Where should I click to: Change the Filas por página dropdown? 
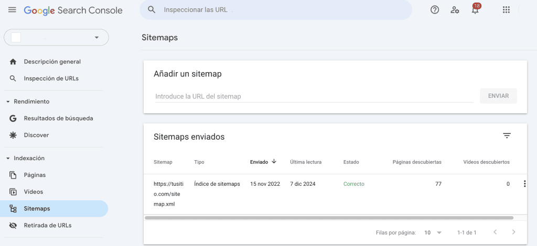click(433, 232)
